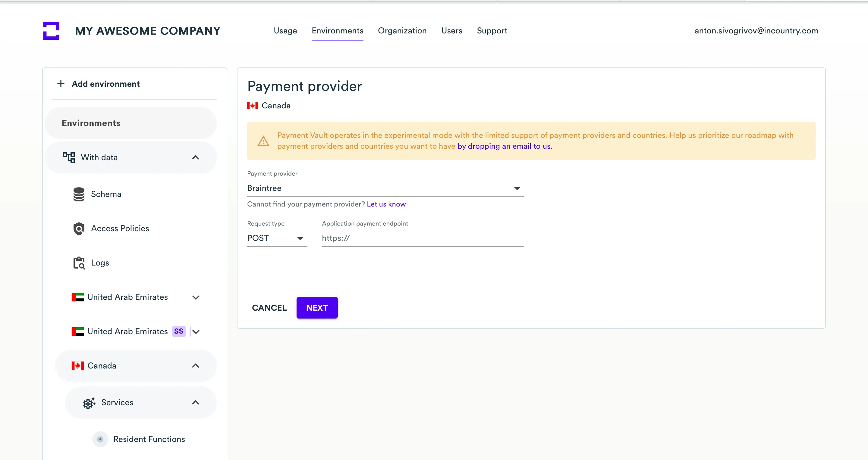Click the Canada flag in the sidebar
868x460 pixels.
point(77,366)
